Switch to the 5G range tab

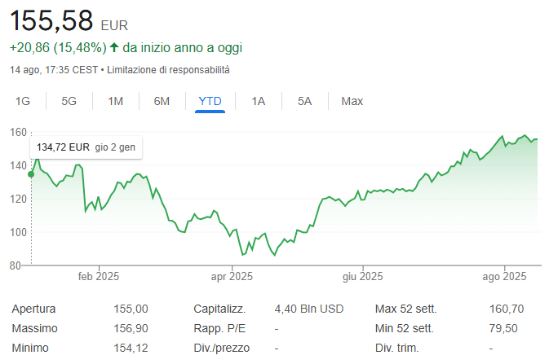click(69, 101)
